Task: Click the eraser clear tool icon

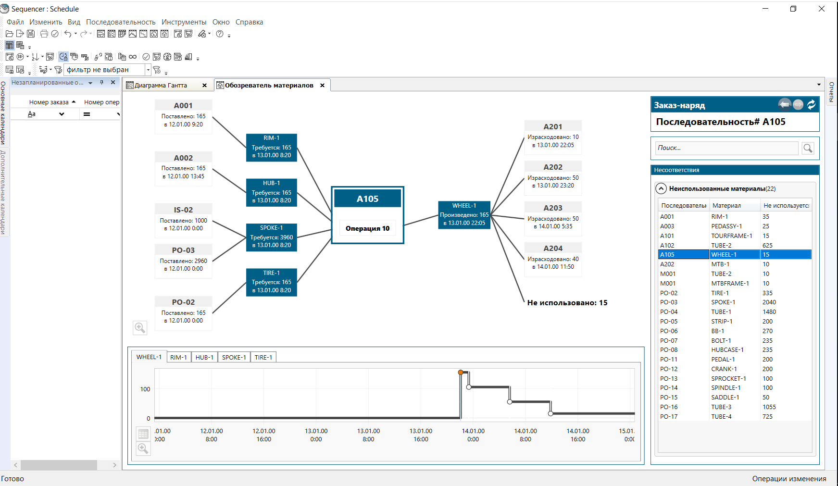Action: point(202,34)
